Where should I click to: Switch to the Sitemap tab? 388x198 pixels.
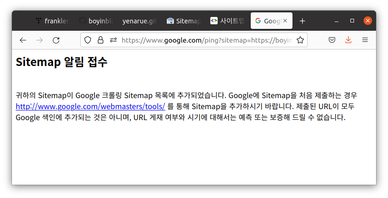[183, 21]
